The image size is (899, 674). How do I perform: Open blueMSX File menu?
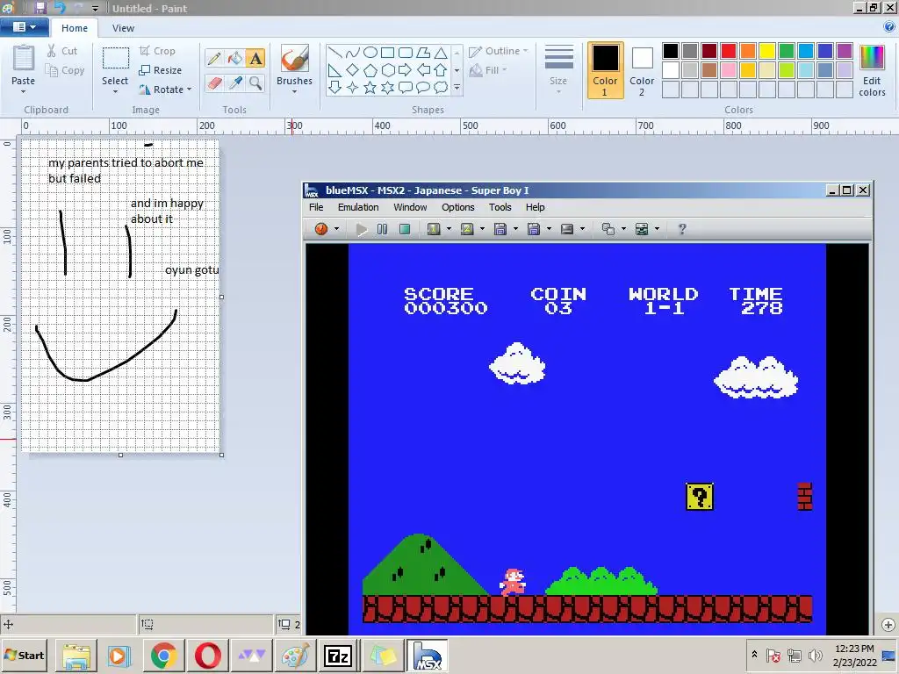tap(316, 207)
